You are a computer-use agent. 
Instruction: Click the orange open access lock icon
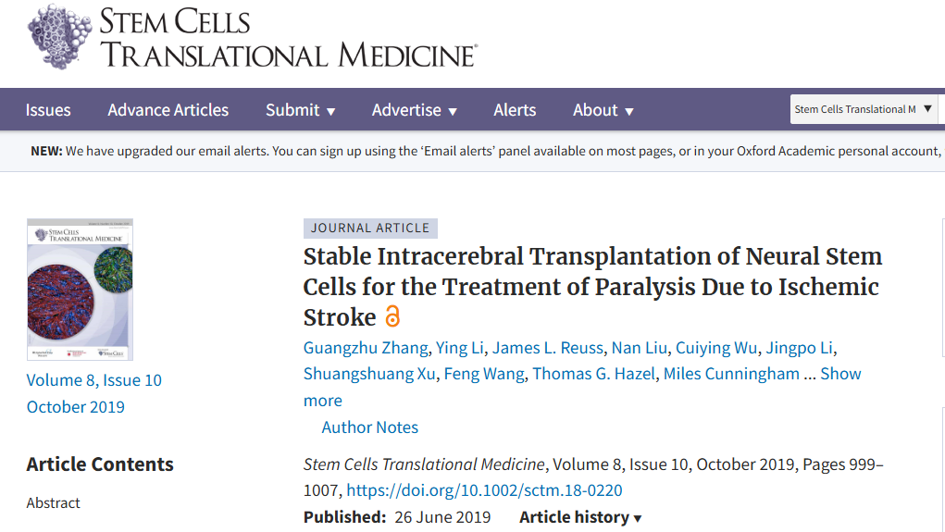pos(392,316)
